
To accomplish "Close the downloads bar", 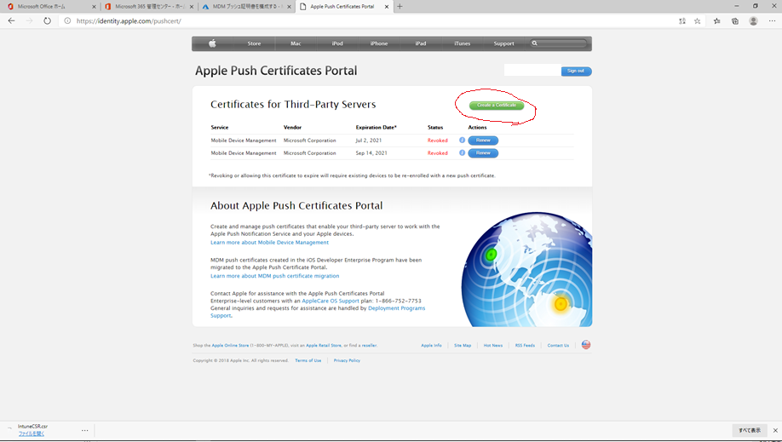I will pos(775,430).
